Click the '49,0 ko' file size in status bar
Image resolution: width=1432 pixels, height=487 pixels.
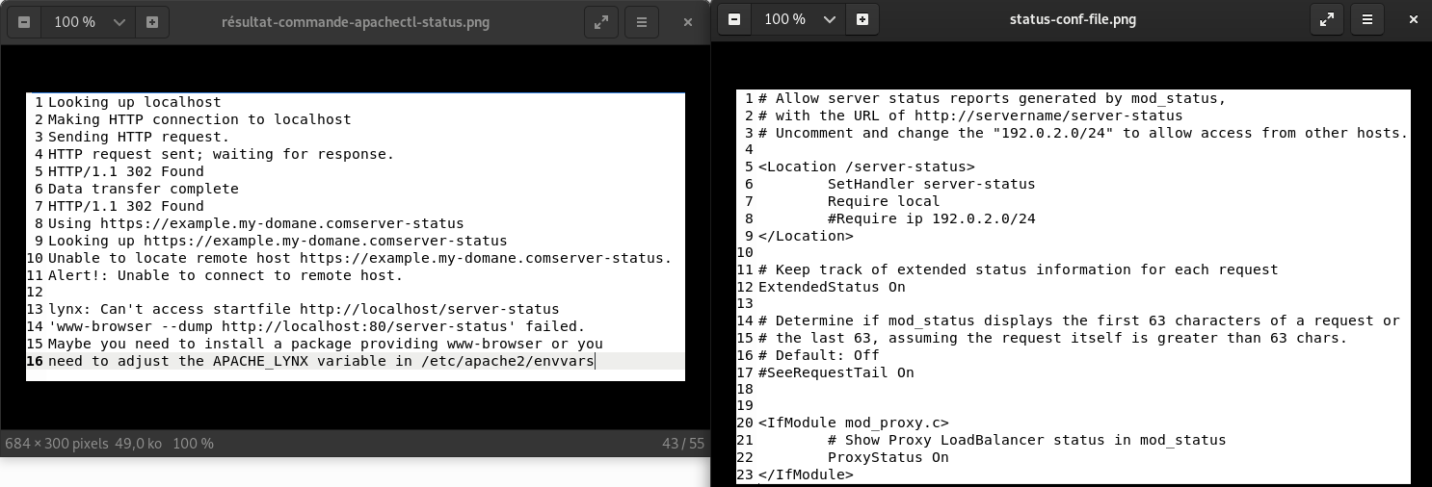141,444
